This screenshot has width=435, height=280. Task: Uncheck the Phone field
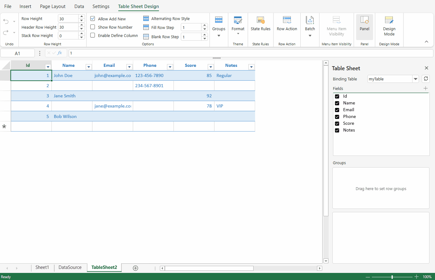337,117
